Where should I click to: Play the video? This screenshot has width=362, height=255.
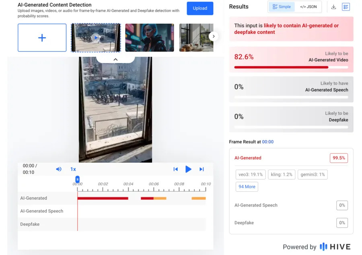(189, 169)
